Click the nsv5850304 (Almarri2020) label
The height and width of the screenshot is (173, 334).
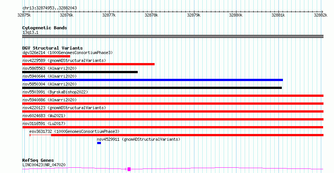point(50,84)
